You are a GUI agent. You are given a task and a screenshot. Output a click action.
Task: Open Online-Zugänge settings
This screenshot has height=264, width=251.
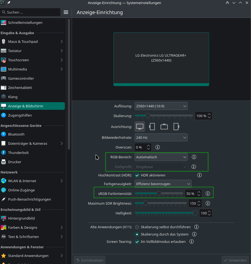click(x=32, y=190)
